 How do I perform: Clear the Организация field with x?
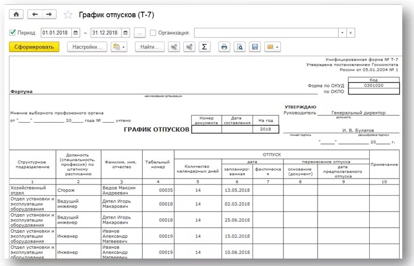click(351, 33)
